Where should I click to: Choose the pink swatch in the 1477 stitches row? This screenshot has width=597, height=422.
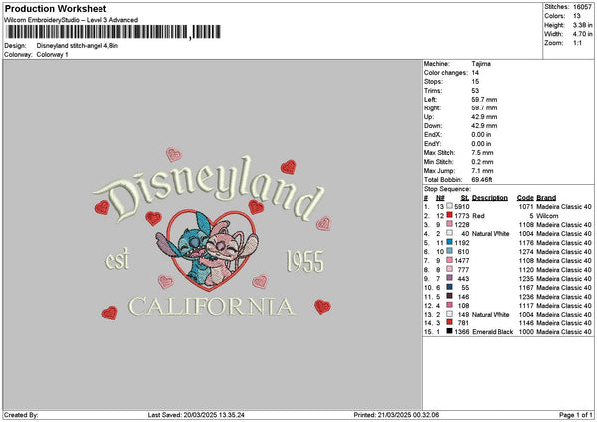point(450,260)
